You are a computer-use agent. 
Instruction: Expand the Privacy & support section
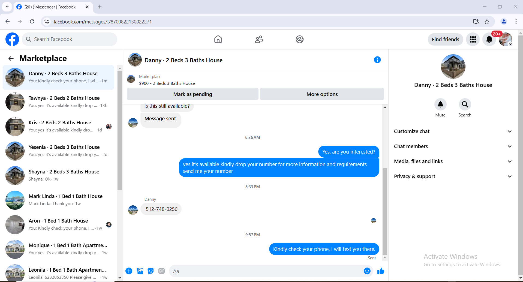point(453,176)
